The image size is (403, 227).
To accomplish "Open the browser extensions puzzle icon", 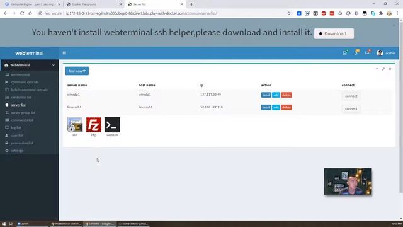I will click(x=381, y=13).
